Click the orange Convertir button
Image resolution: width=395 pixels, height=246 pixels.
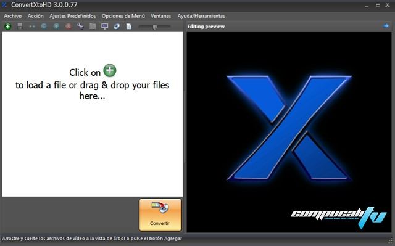pyautogui.click(x=160, y=215)
